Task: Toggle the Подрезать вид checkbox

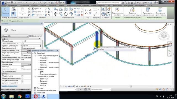Action: (x=22, y=76)
